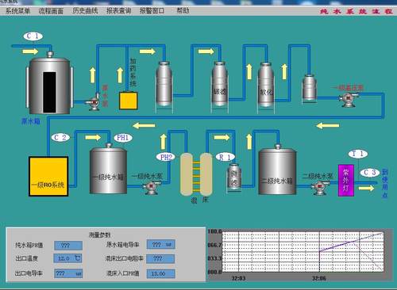Open the 报警窗口 menu item
This screenshot has width=397, height=290.
coord(152,11)
